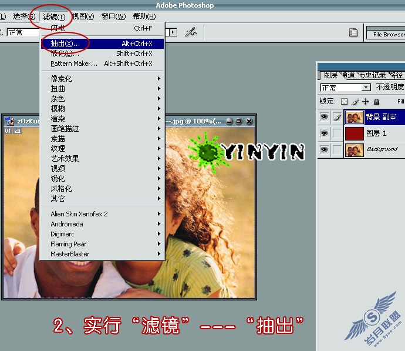Expand the 杂色 noise submenu
This screenshot has height=351, width=405.
click(102, 99)
